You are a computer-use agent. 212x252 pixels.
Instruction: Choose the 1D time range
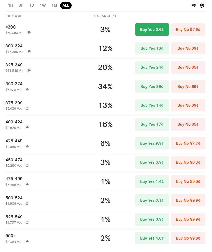(32, 5)
